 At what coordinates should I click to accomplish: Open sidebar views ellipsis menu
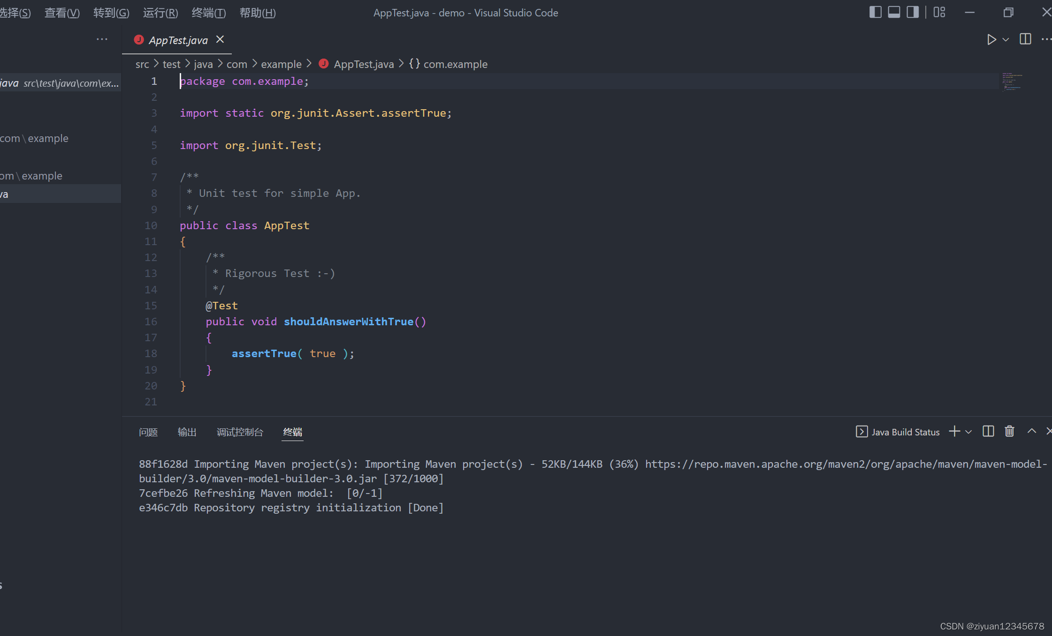pyautogui.click(x=102, y=40)
